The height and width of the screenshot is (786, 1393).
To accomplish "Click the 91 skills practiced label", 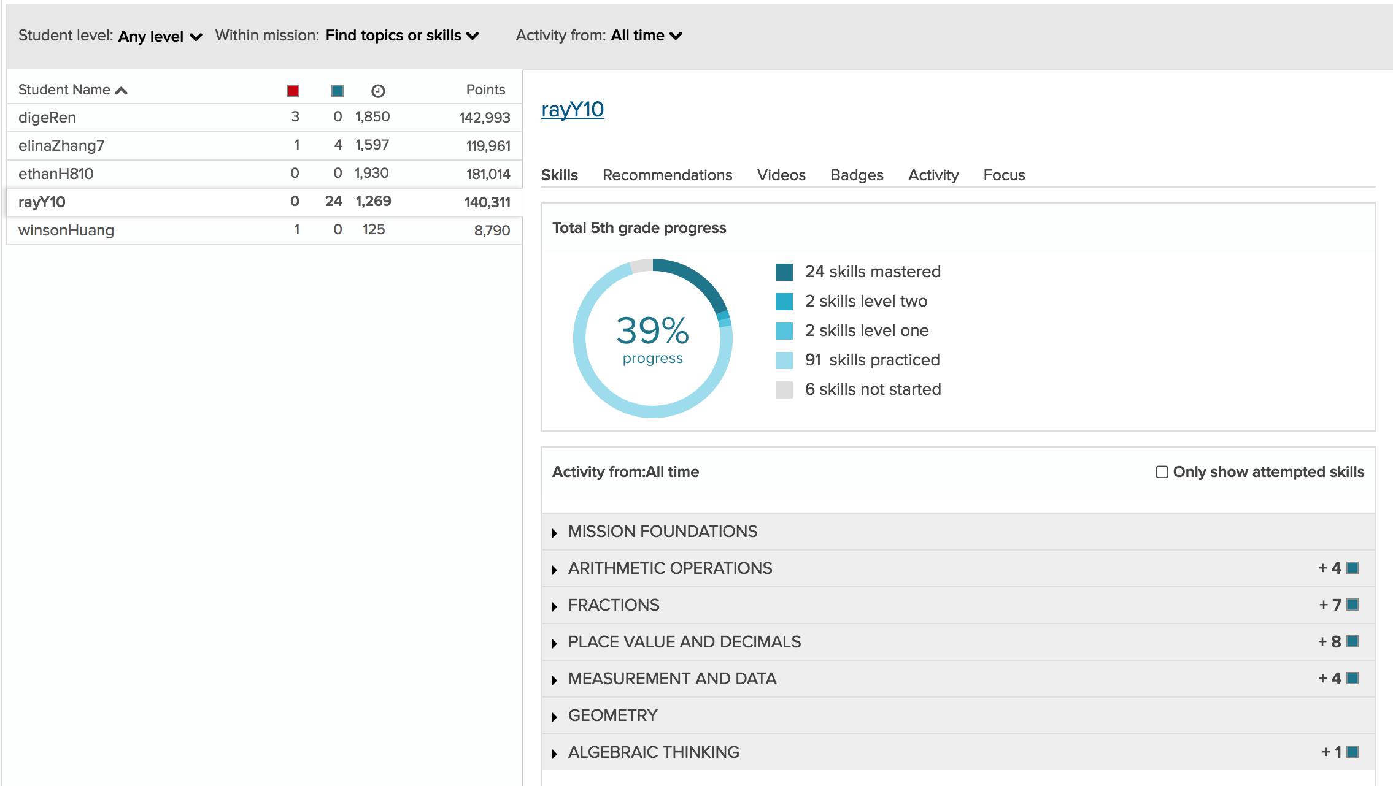I will click(x=872, y=360).
